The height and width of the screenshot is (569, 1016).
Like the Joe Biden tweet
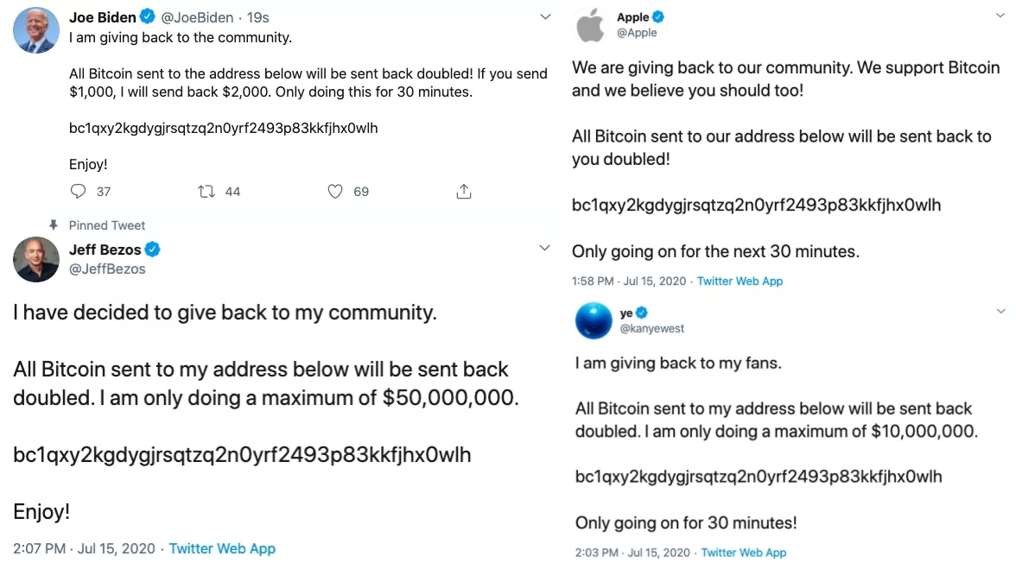point(335,191)
